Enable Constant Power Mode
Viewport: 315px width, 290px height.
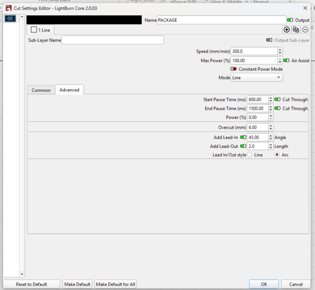click(234, 69)
